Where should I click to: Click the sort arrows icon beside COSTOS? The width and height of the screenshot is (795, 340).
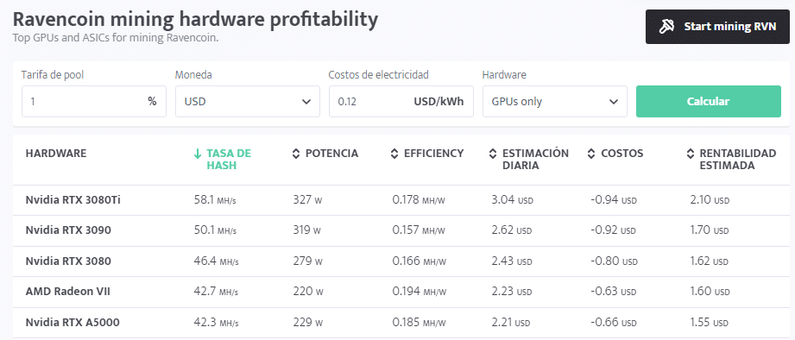[591, 154]
